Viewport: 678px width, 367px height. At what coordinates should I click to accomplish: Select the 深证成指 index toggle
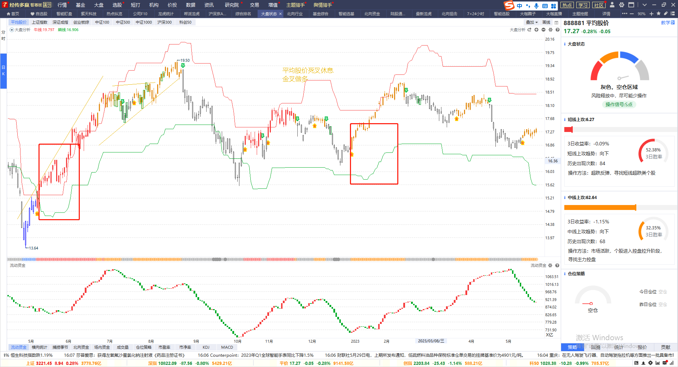(60, 22)
